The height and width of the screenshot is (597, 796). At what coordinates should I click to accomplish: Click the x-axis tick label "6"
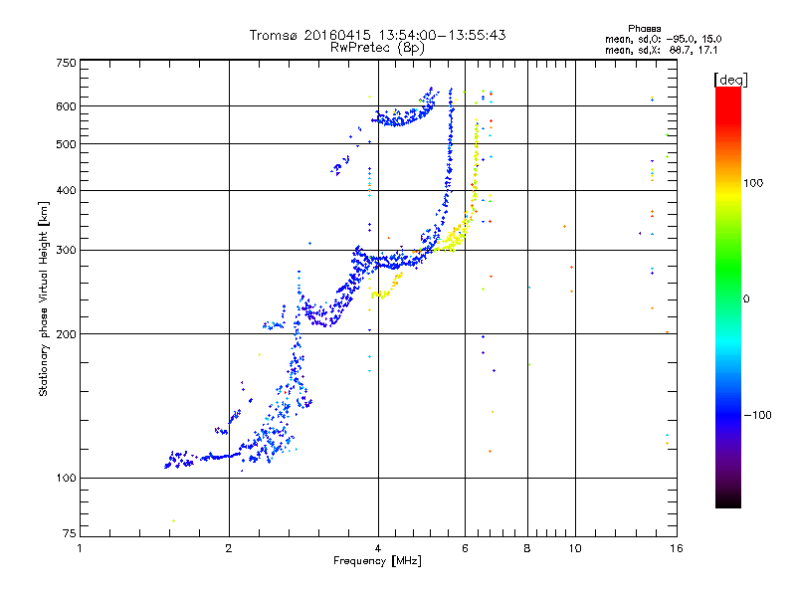pyautogui.click(x=465, y=548)
